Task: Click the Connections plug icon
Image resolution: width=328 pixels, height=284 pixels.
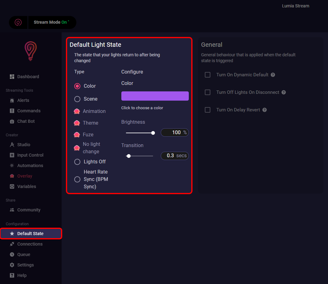Action: (x=12, y=244)
